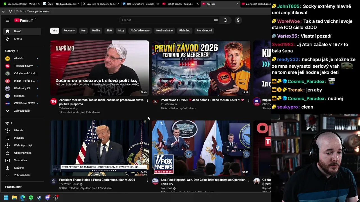Viewport: 360px width, 202px height.
Task: Select the Nově nahráno chip
Action: point(165,31)
